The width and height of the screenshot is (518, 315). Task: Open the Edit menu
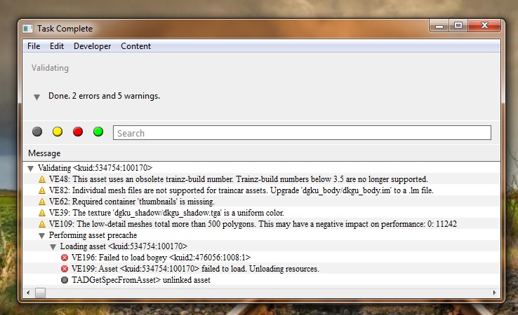57,46
